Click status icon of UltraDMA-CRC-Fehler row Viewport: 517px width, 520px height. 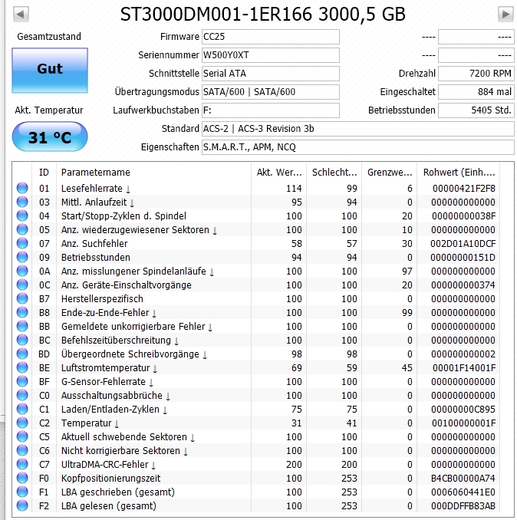click(x=22, y=465)
